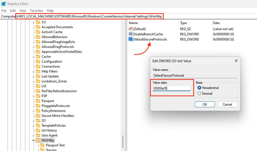The height and width of the screenshot is (151, 257).
Task: Expand the Http Filters tree node
Action: click(x=33, y=71)
